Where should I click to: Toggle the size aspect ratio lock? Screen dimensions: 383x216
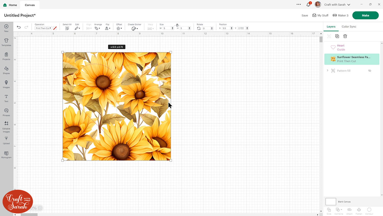pyautogui.click(x=177, y=25)
